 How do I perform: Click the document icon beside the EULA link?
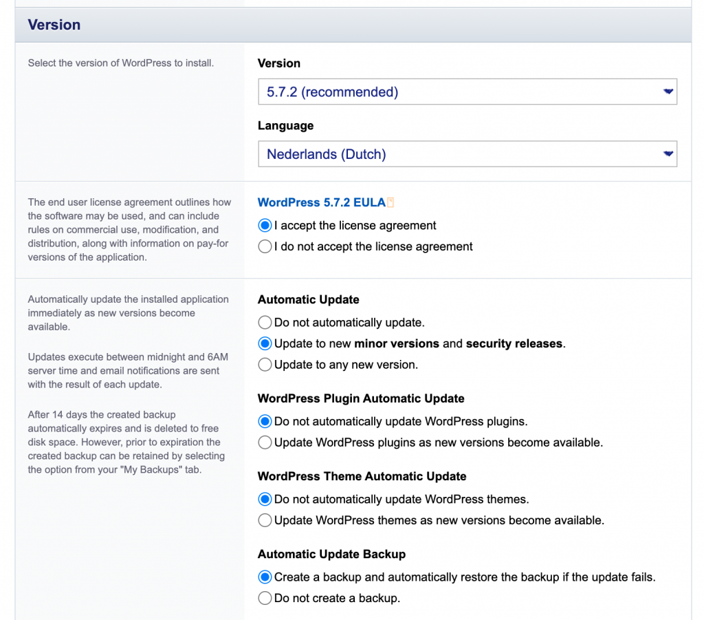pyautogui.click(x=390, y=202)
